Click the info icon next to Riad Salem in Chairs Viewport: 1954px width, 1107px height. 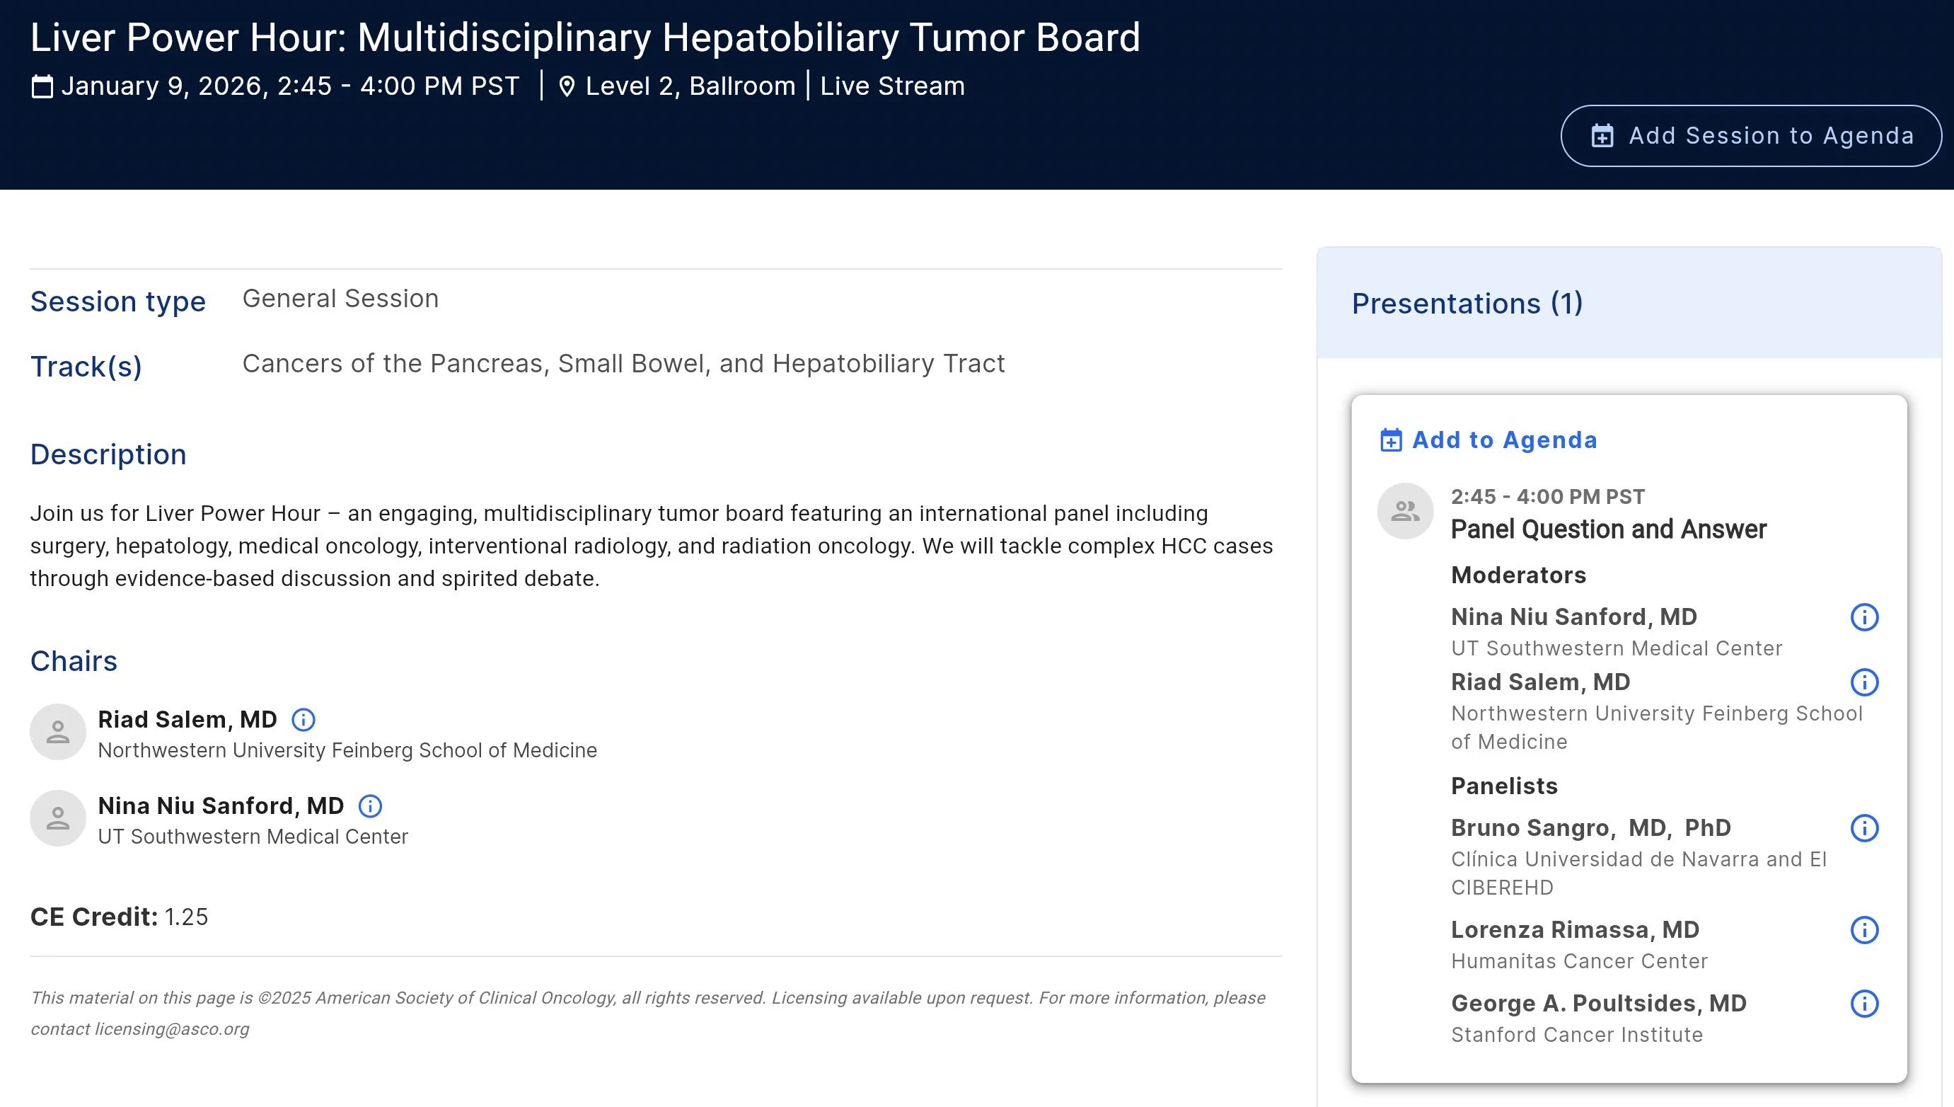tap(303, 719)
